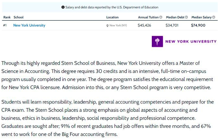Click the Median Debt info icon
This screenshot has width=220, height=139.
[x=187, y=17]
